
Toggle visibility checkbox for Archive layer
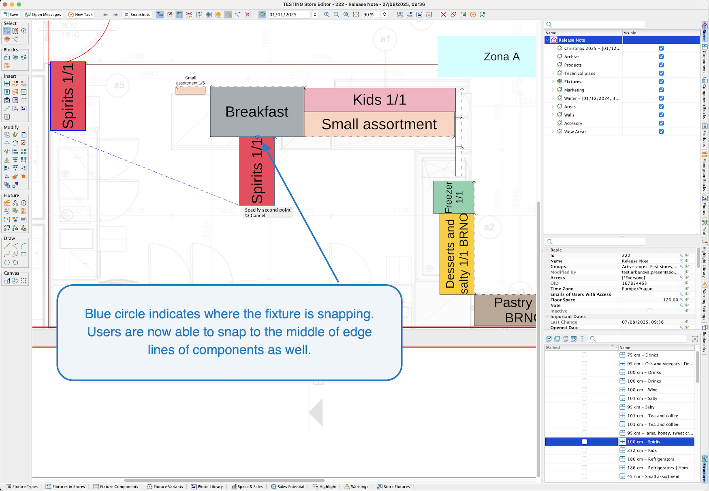pos(661,57)
